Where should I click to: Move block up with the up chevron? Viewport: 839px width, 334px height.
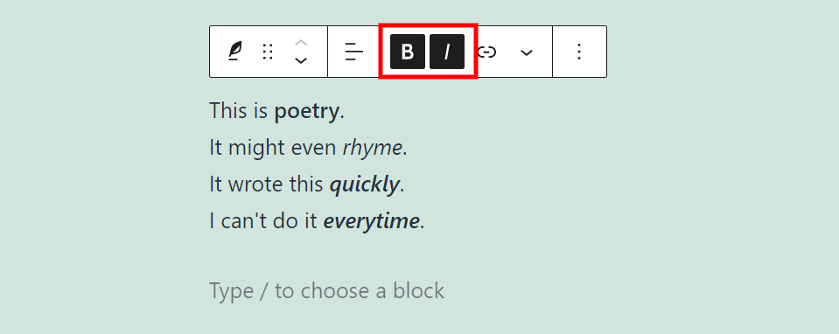(301, 42)
